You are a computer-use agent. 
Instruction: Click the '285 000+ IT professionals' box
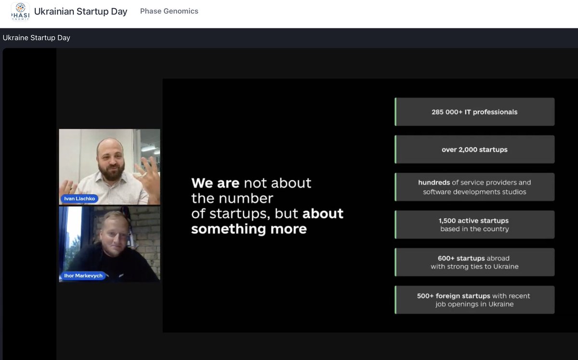coord(474,112)
